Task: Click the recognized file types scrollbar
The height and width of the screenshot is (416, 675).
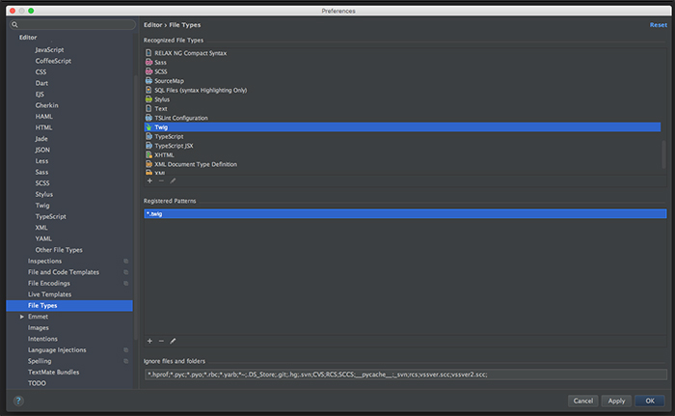Action: (x=663, y=153)
